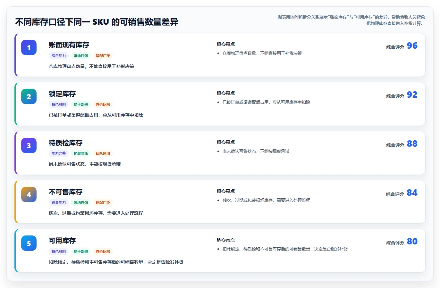Click description under 不可售库存 title

pos(96,213)
